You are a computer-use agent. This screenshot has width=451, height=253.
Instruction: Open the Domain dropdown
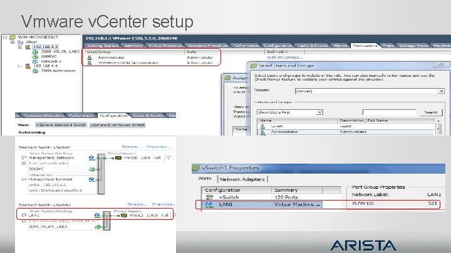pos(442,91)
